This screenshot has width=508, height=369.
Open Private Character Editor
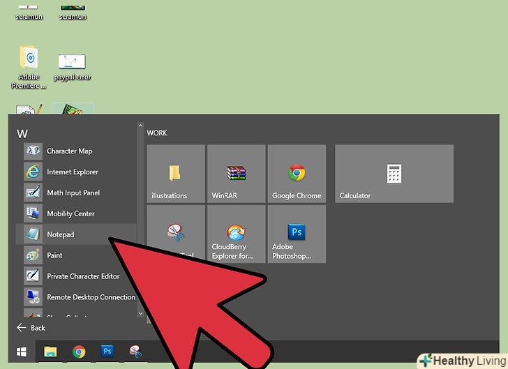[x=82, y=277]
